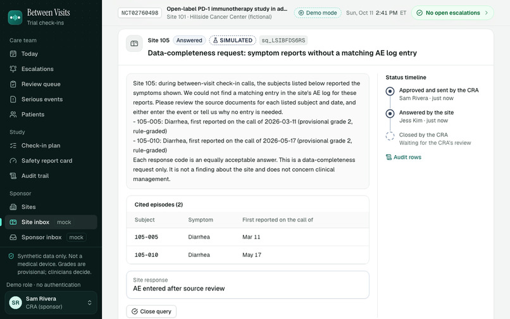Image resolution: width=510 pixels, height=319 pixels.
Task: Click the flask icon in SIMULATED badge
Action: tap(215, 41)
